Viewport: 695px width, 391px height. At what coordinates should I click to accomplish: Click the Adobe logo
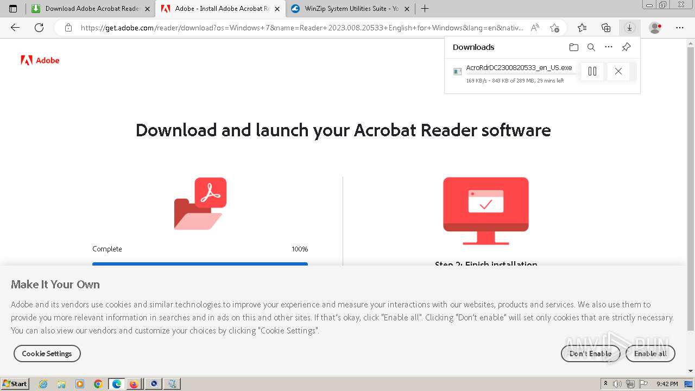pos(40,60)
